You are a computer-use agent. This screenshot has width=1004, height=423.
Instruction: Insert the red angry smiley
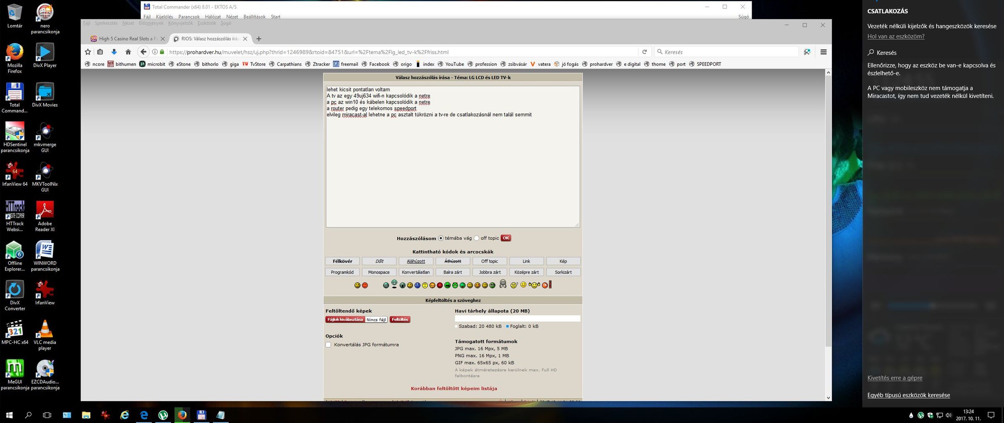pos(440,285)
